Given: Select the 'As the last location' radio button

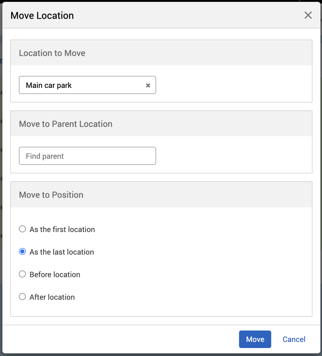Looking at the screenshot, I should point(23,252).
